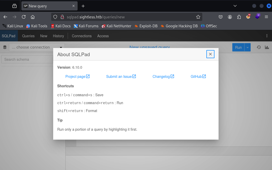This screenshot has width=272, height=170.
Task: Expand the list all tabs chevron
Action: pos(235,6)
